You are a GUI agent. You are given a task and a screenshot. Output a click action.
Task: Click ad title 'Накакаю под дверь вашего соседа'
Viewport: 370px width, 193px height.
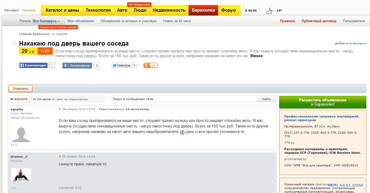pyautogui.click(x=74, y=43)
